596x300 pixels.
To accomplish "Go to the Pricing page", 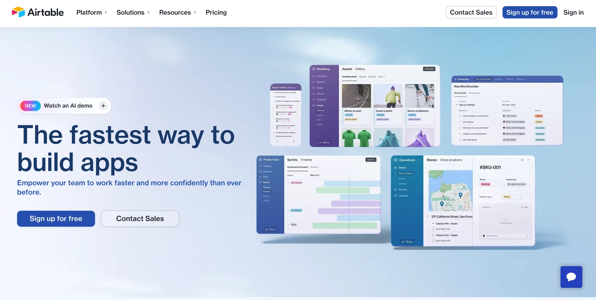I will (216, 12).
